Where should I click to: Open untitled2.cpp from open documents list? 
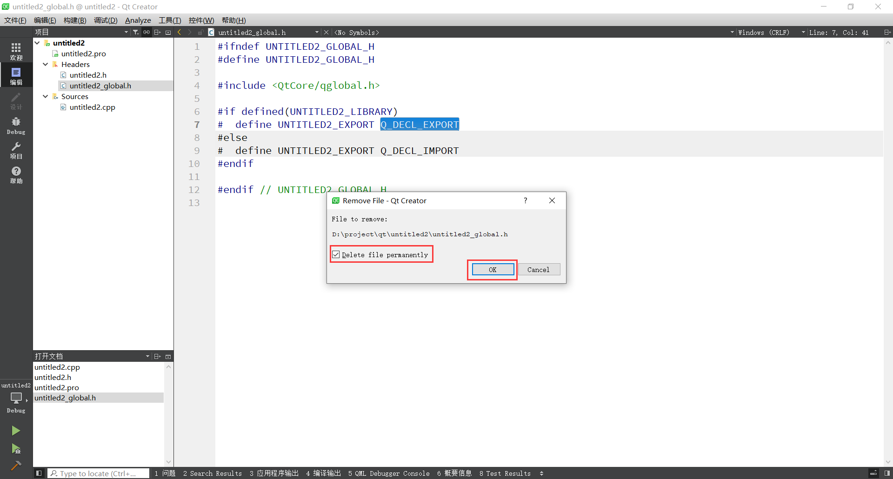(57, 367)
